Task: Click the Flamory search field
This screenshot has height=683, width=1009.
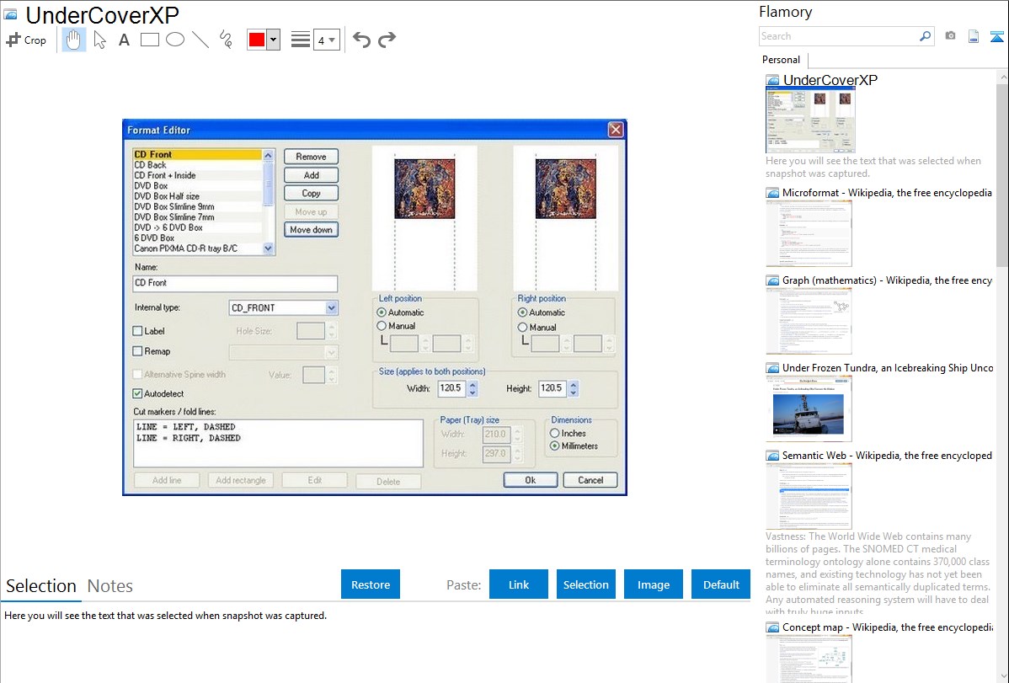Action: point(838,36)
